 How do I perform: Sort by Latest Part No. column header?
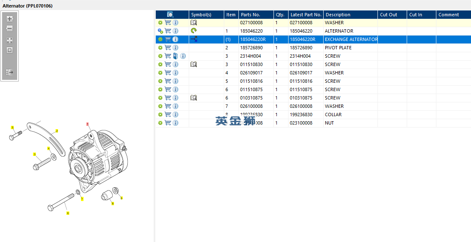pos(306,15)
